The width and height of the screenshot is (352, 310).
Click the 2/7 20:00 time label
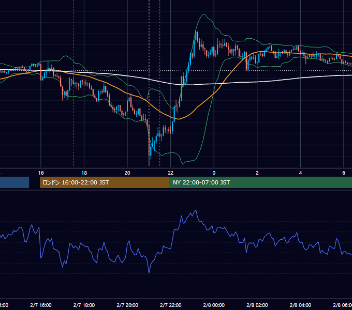coord(127,305)
